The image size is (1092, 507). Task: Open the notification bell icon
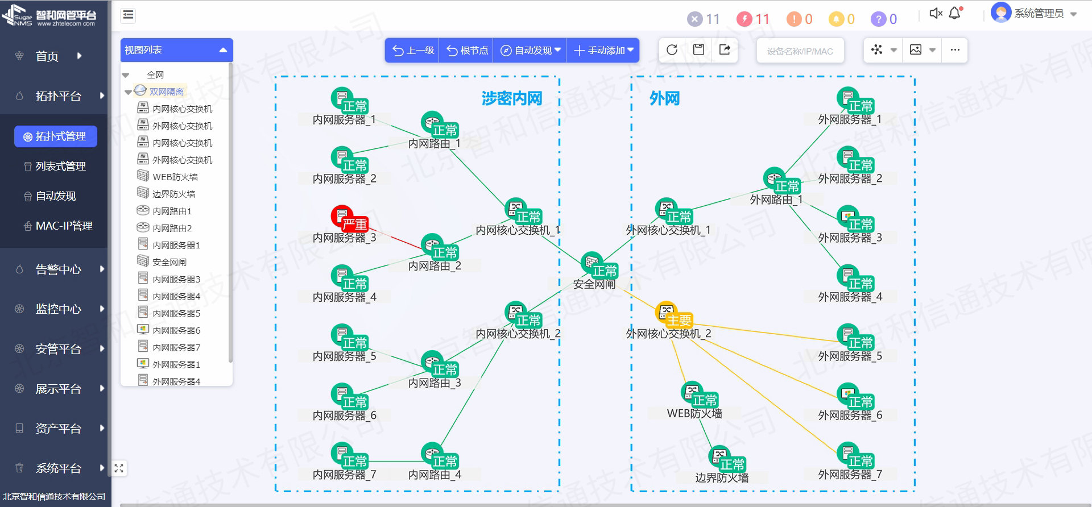click(955, 13)
